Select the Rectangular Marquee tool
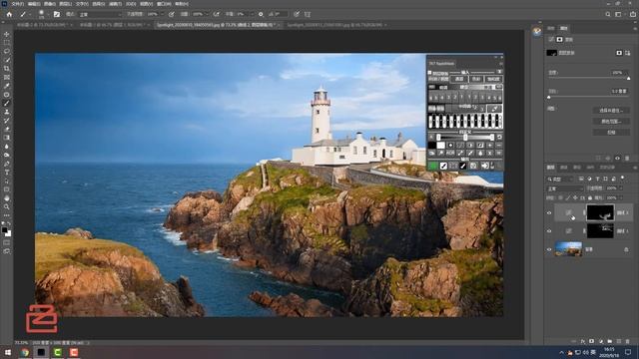This screenshot has width=639, height=359. [7, 43]
